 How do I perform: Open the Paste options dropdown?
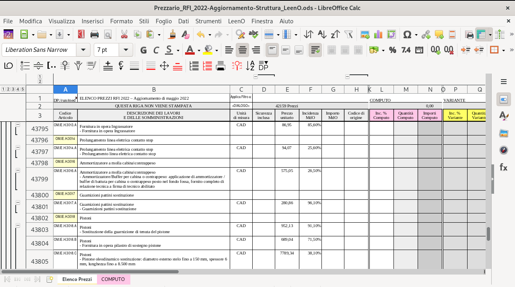pos(159,35)
